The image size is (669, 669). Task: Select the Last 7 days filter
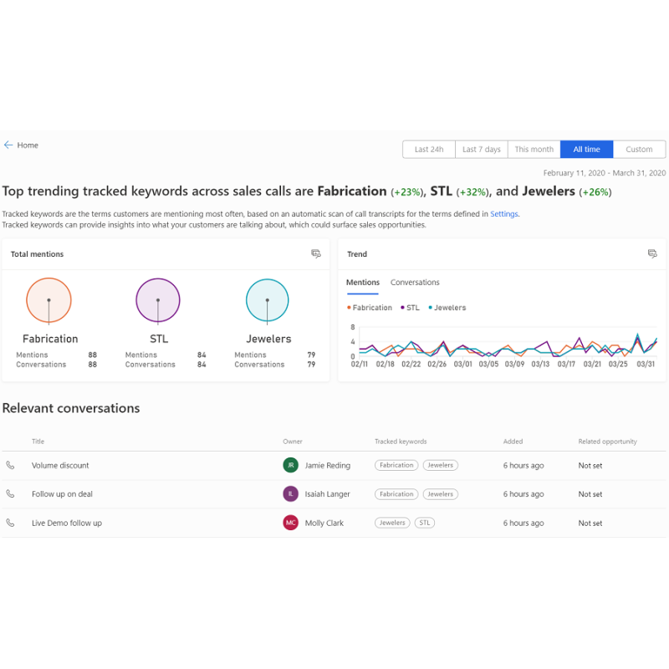482,150
